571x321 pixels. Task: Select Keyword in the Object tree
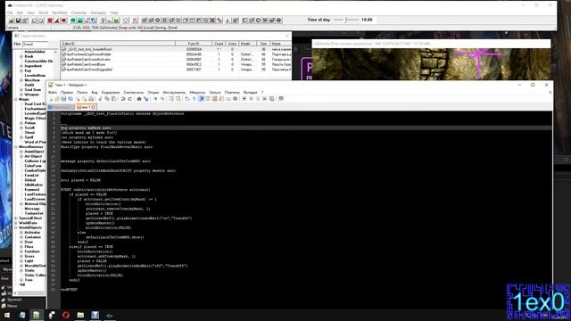pos(32,190)
